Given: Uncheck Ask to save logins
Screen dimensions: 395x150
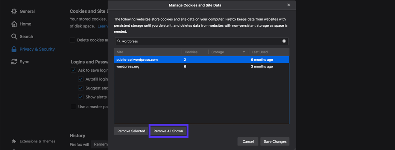Looking at the screenshot, I should coord(73,70).
